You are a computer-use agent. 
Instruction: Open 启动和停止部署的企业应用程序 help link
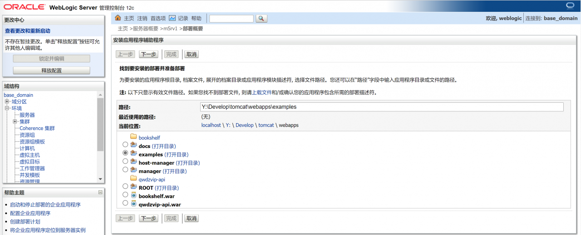point(45,205)
